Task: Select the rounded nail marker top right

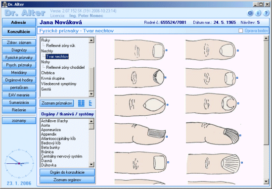Action: (238, 50)
